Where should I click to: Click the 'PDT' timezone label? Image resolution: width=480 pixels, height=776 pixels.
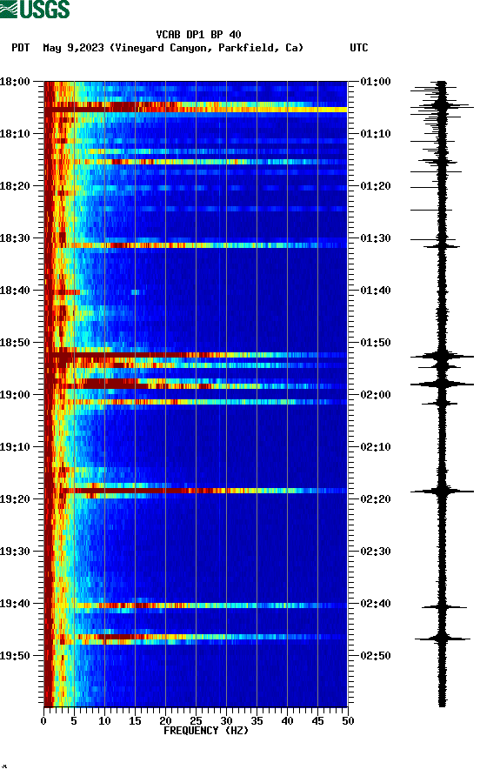coord(21,48)
